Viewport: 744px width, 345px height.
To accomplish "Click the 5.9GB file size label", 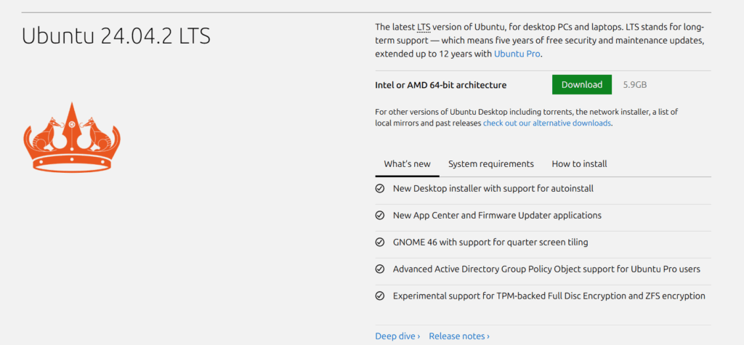I will tap(635, 85).
